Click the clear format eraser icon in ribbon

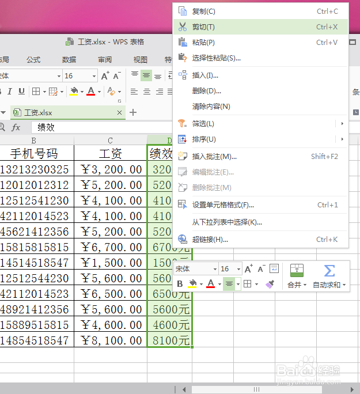(111, 91)
